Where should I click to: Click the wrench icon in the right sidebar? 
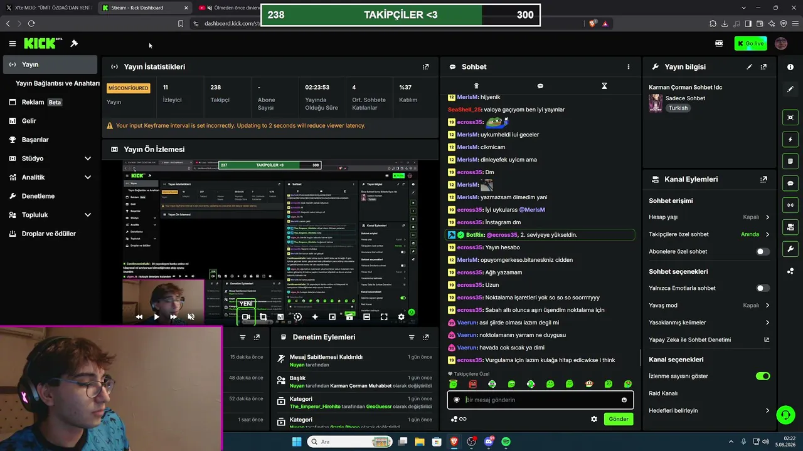point(790,249)
